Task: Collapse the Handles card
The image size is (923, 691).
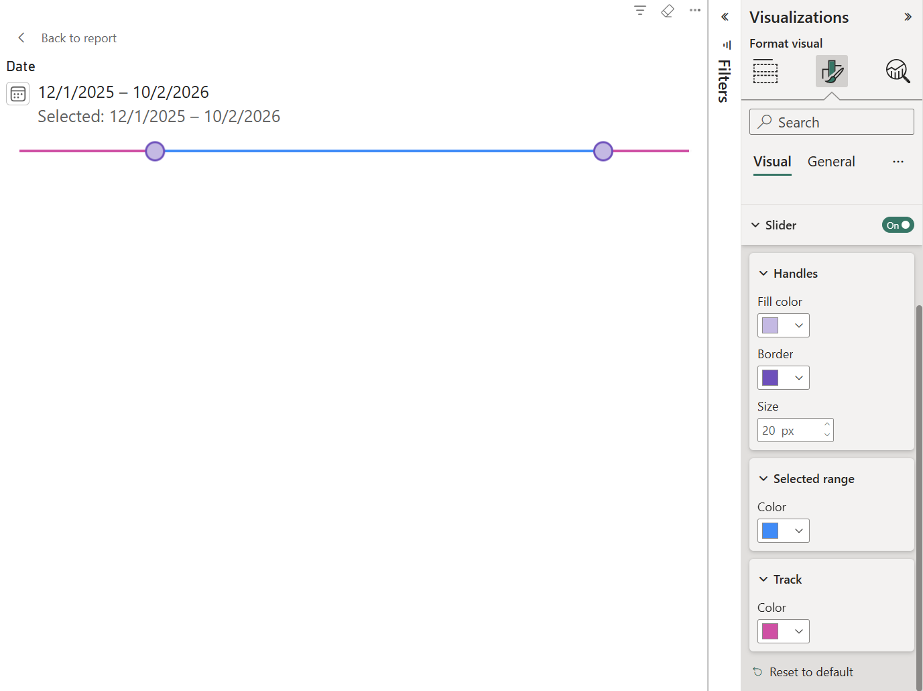Action: [x=763, y=274]
